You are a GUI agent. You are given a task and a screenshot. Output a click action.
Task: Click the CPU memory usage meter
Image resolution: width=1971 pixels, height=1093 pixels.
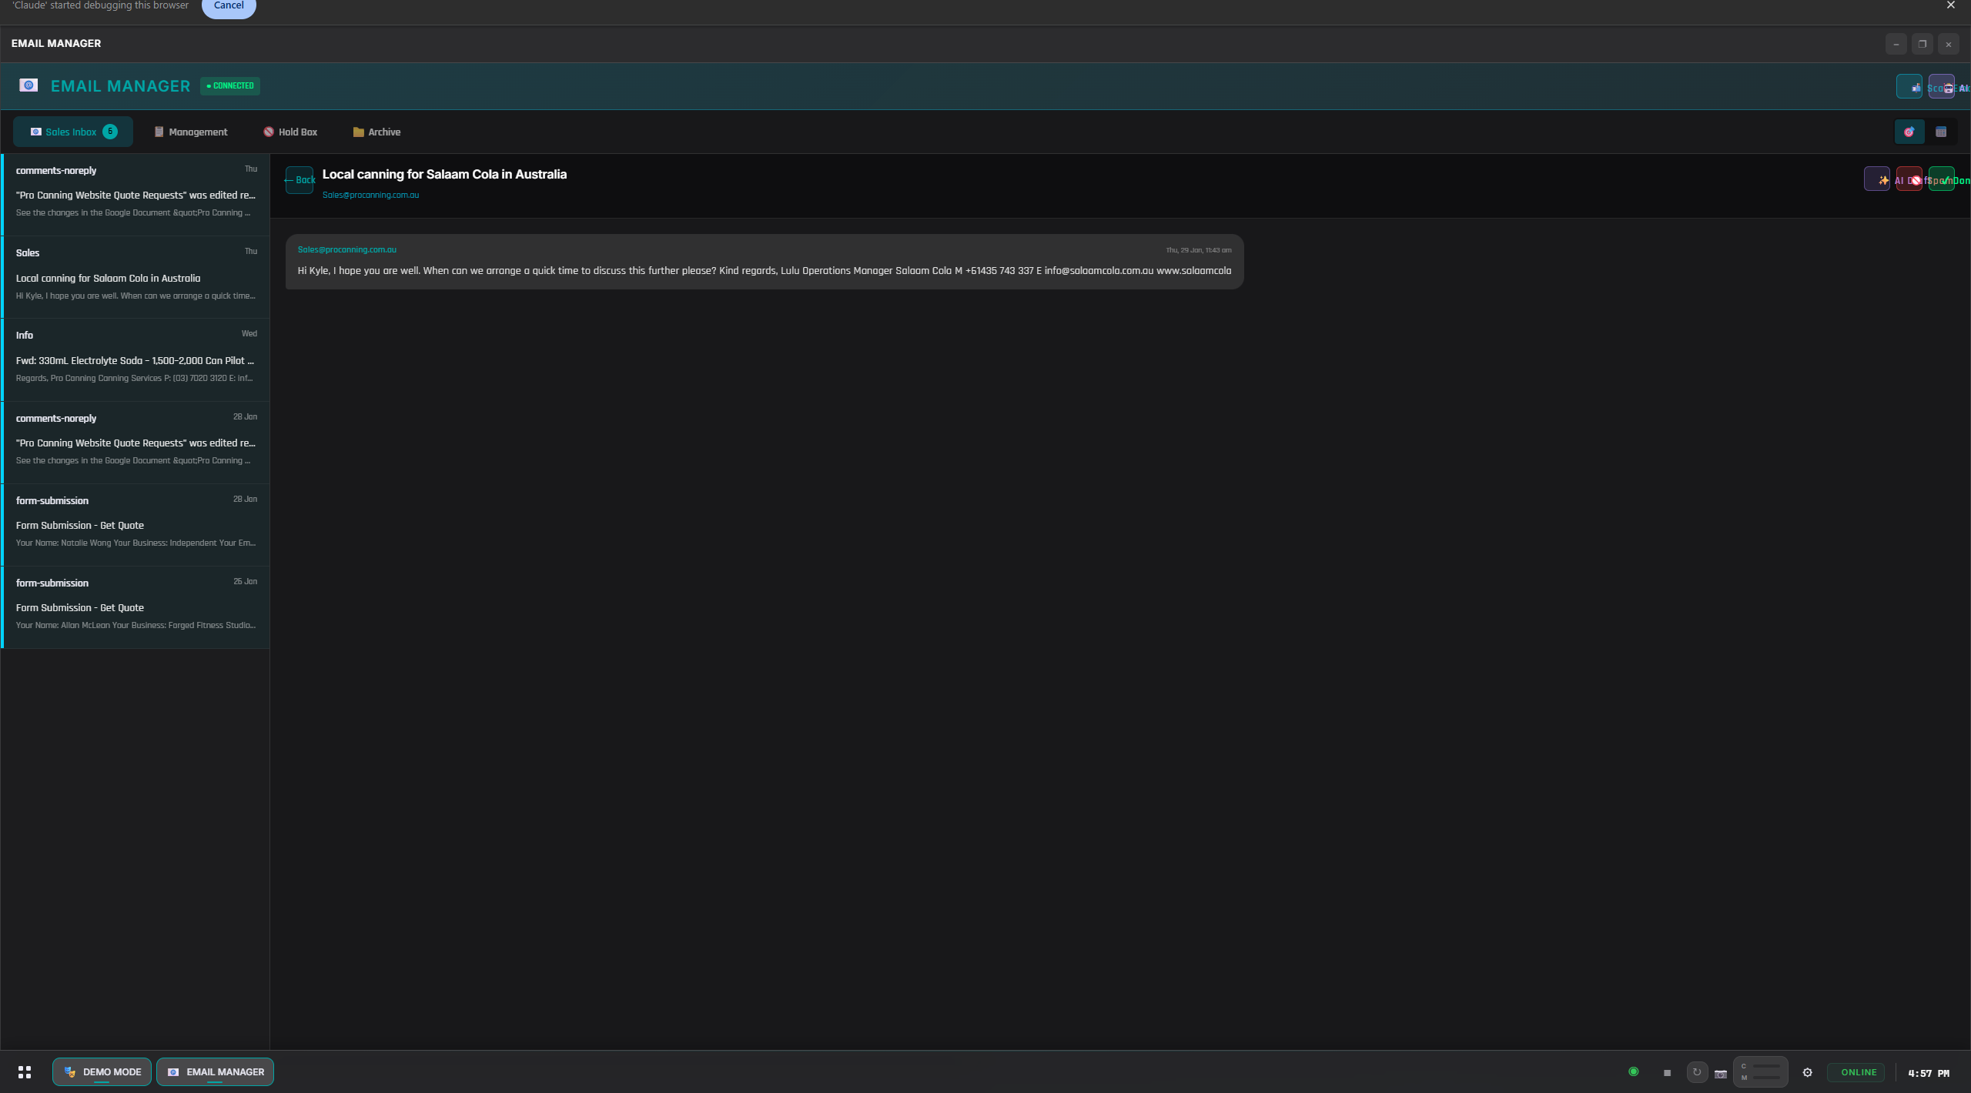(1760, 1072)
